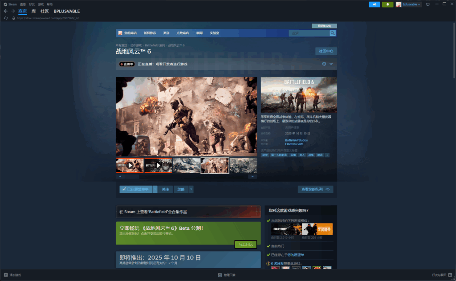Open broadcast settings gear icon
The height and width of the screenshot is (281, 456).
tap(324, 64)
